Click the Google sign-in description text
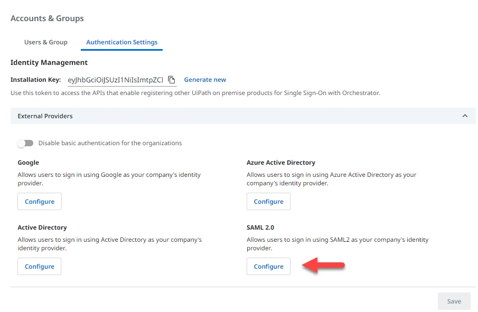This screenshot has width=478, height=312. 109,179
